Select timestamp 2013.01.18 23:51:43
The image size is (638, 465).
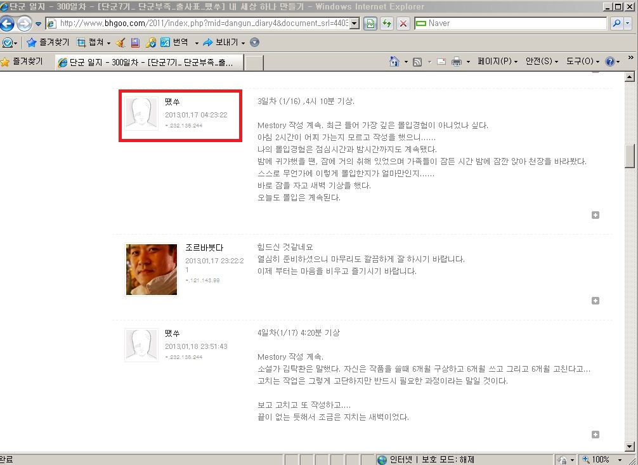point(196,346)
